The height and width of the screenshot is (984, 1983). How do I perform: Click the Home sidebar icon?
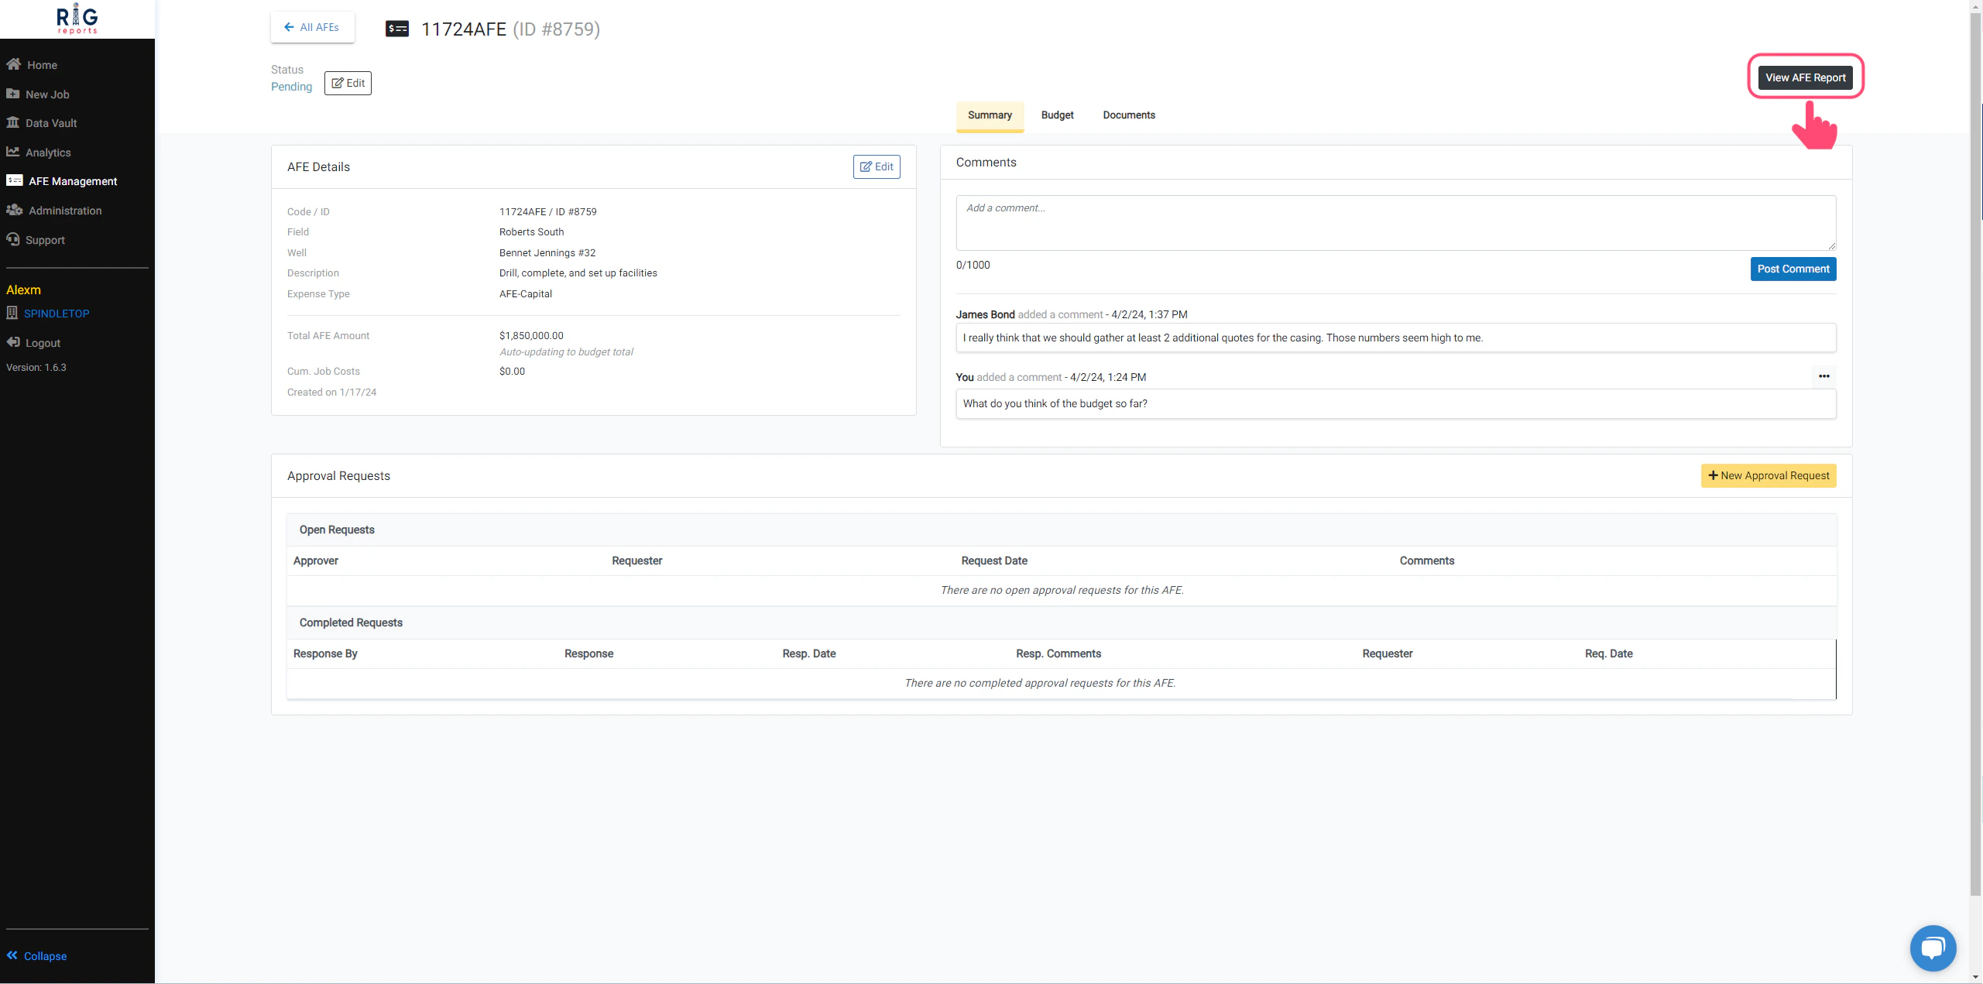tap(14, 64)
